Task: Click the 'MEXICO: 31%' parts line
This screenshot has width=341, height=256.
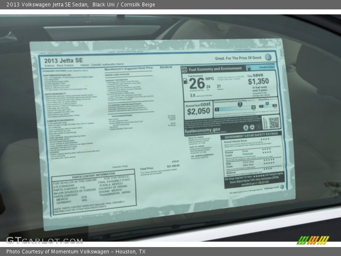Action: (x=72, y=198)
